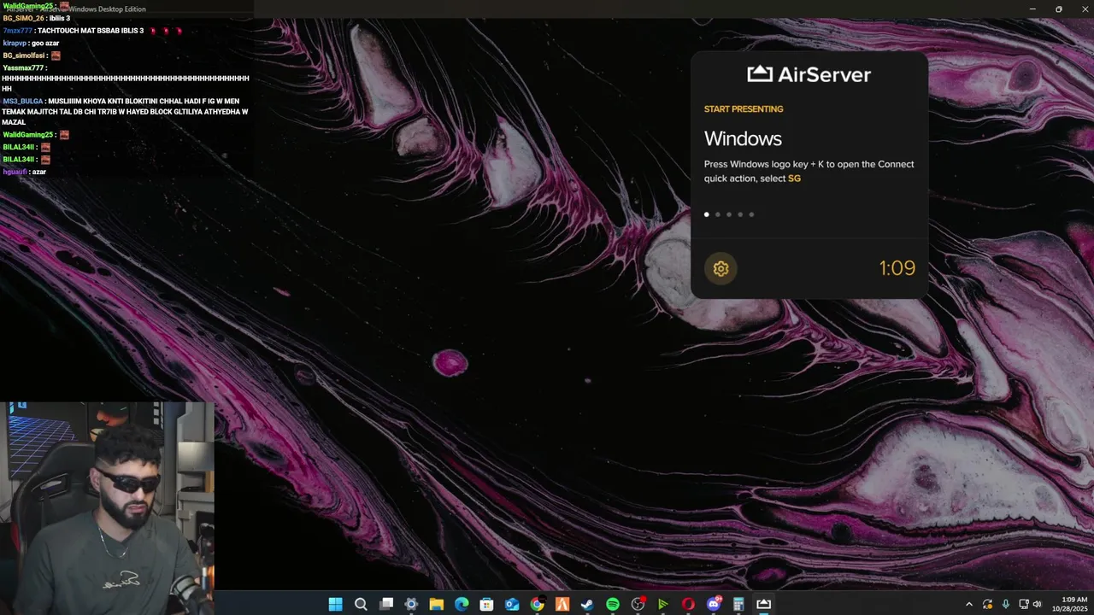1094x615 pixels.
Task: Launch Opera browser from taskbar
Action: (688, 604)
